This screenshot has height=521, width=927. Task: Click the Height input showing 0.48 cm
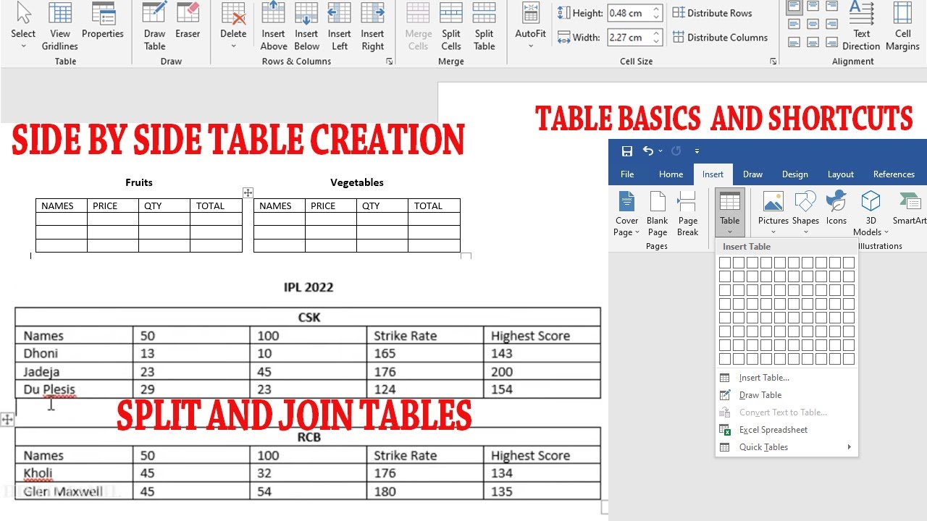tap(628, 13)
